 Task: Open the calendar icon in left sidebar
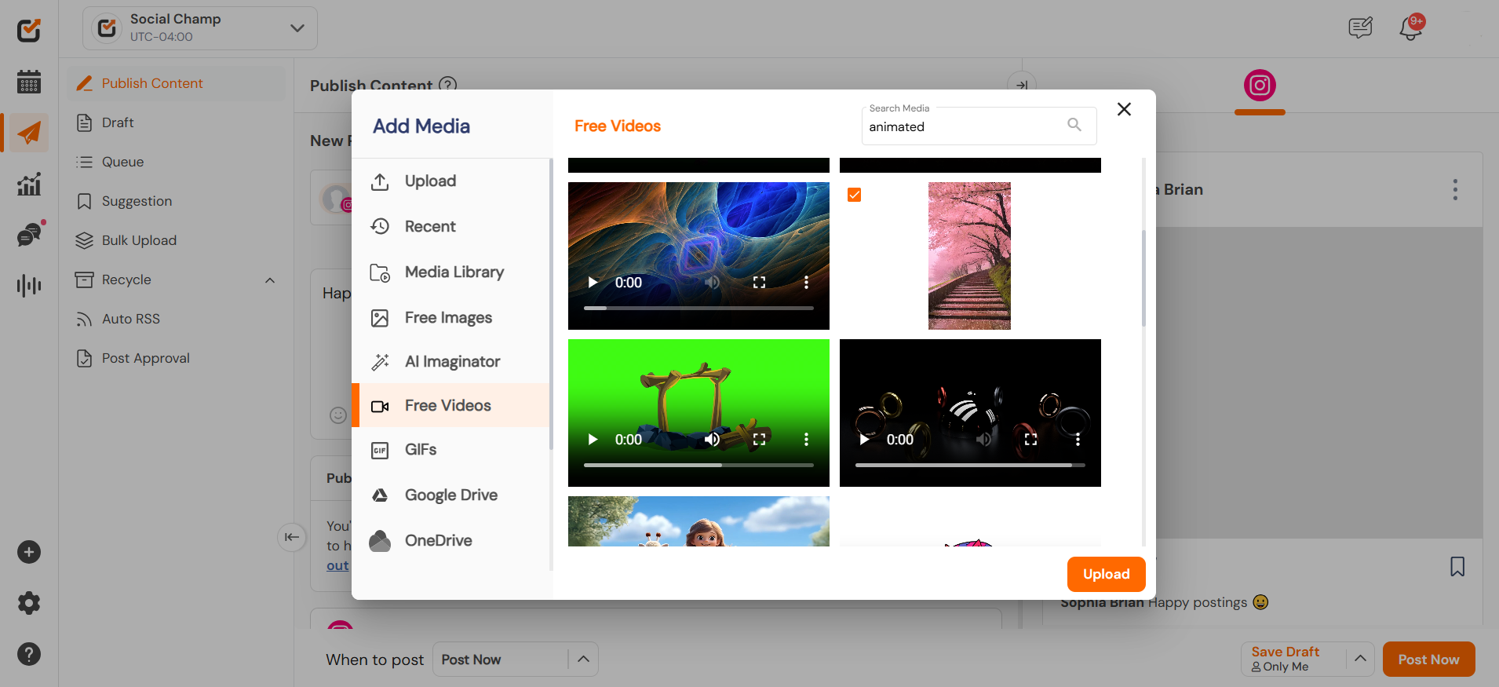(29, 81)
